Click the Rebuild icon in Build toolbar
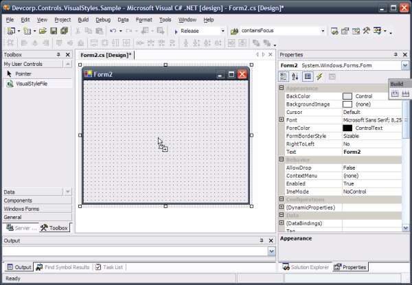 point(405,93)
